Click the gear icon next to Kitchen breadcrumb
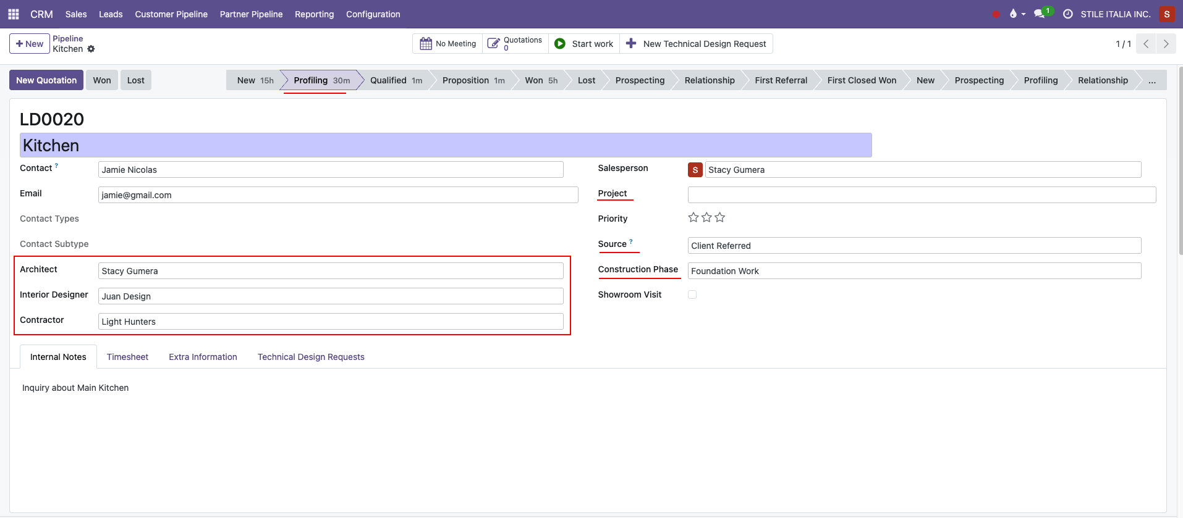The height and width of the screenshot is (518, 1183). click(x=91, y=49)
